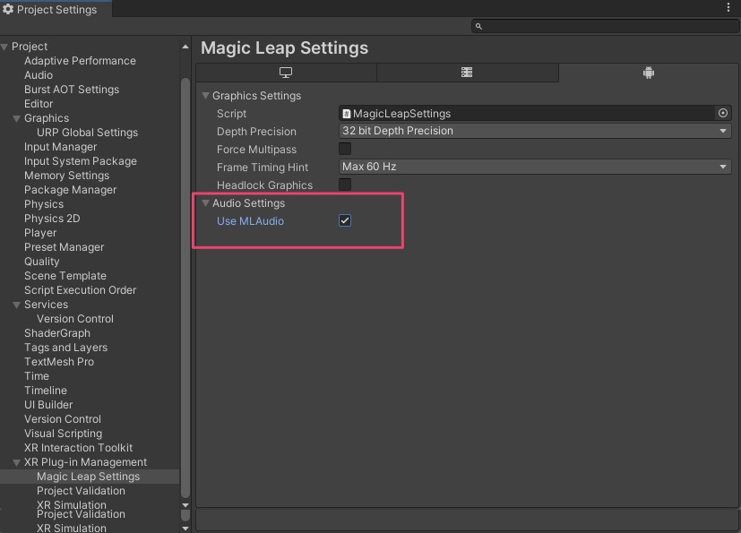Enable the Force Multipass checkbox
Image resolution: width=741 pixels, height=533 pixels.
(345, 149)
